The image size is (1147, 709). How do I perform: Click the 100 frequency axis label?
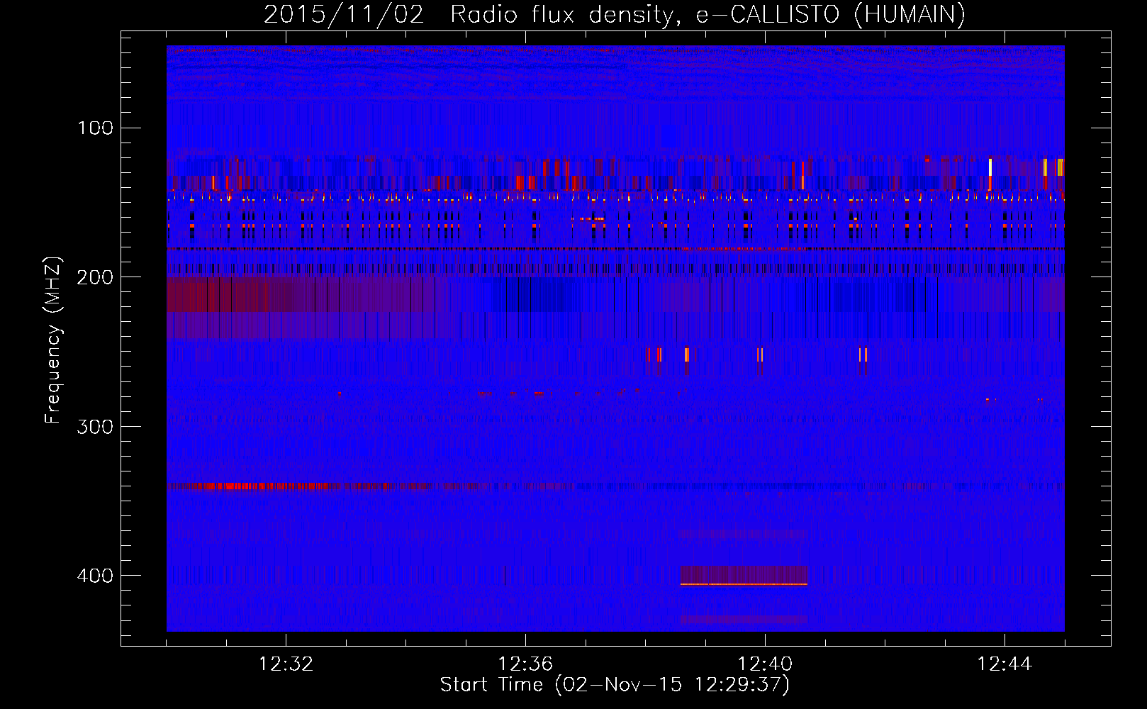95,128
